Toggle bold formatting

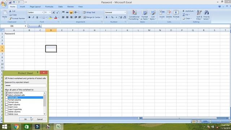[x=29, y=17]
